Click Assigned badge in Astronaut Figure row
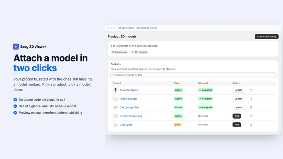The image size is (283, 159). tap(206, 90)
